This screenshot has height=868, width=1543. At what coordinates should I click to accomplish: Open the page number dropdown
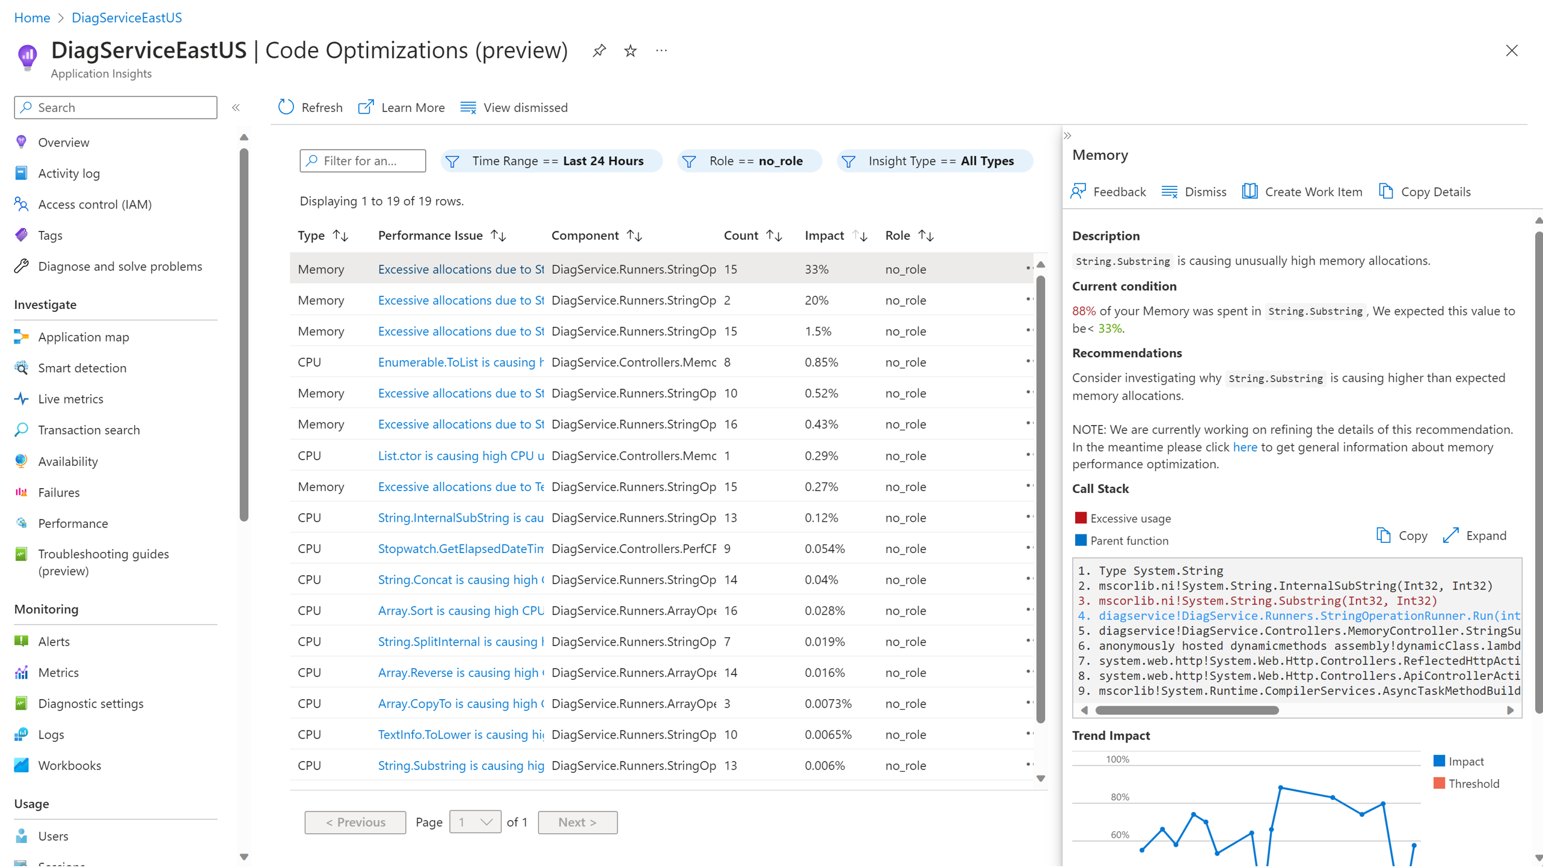(475, 822)
